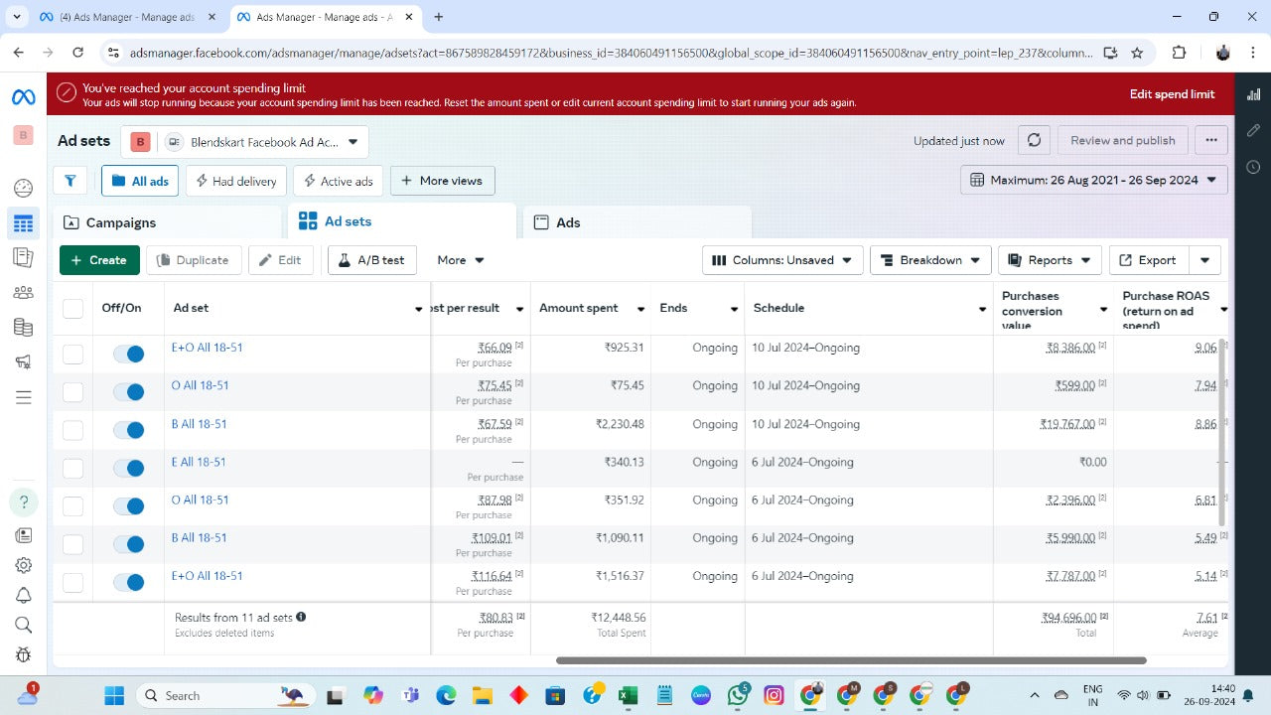Click the Audiences people icon in sidebar
The width and height of the screenshot is (1271, 715).
click(x=24, y=292)
